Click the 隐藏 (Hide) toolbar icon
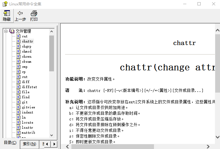 (7, 13)
